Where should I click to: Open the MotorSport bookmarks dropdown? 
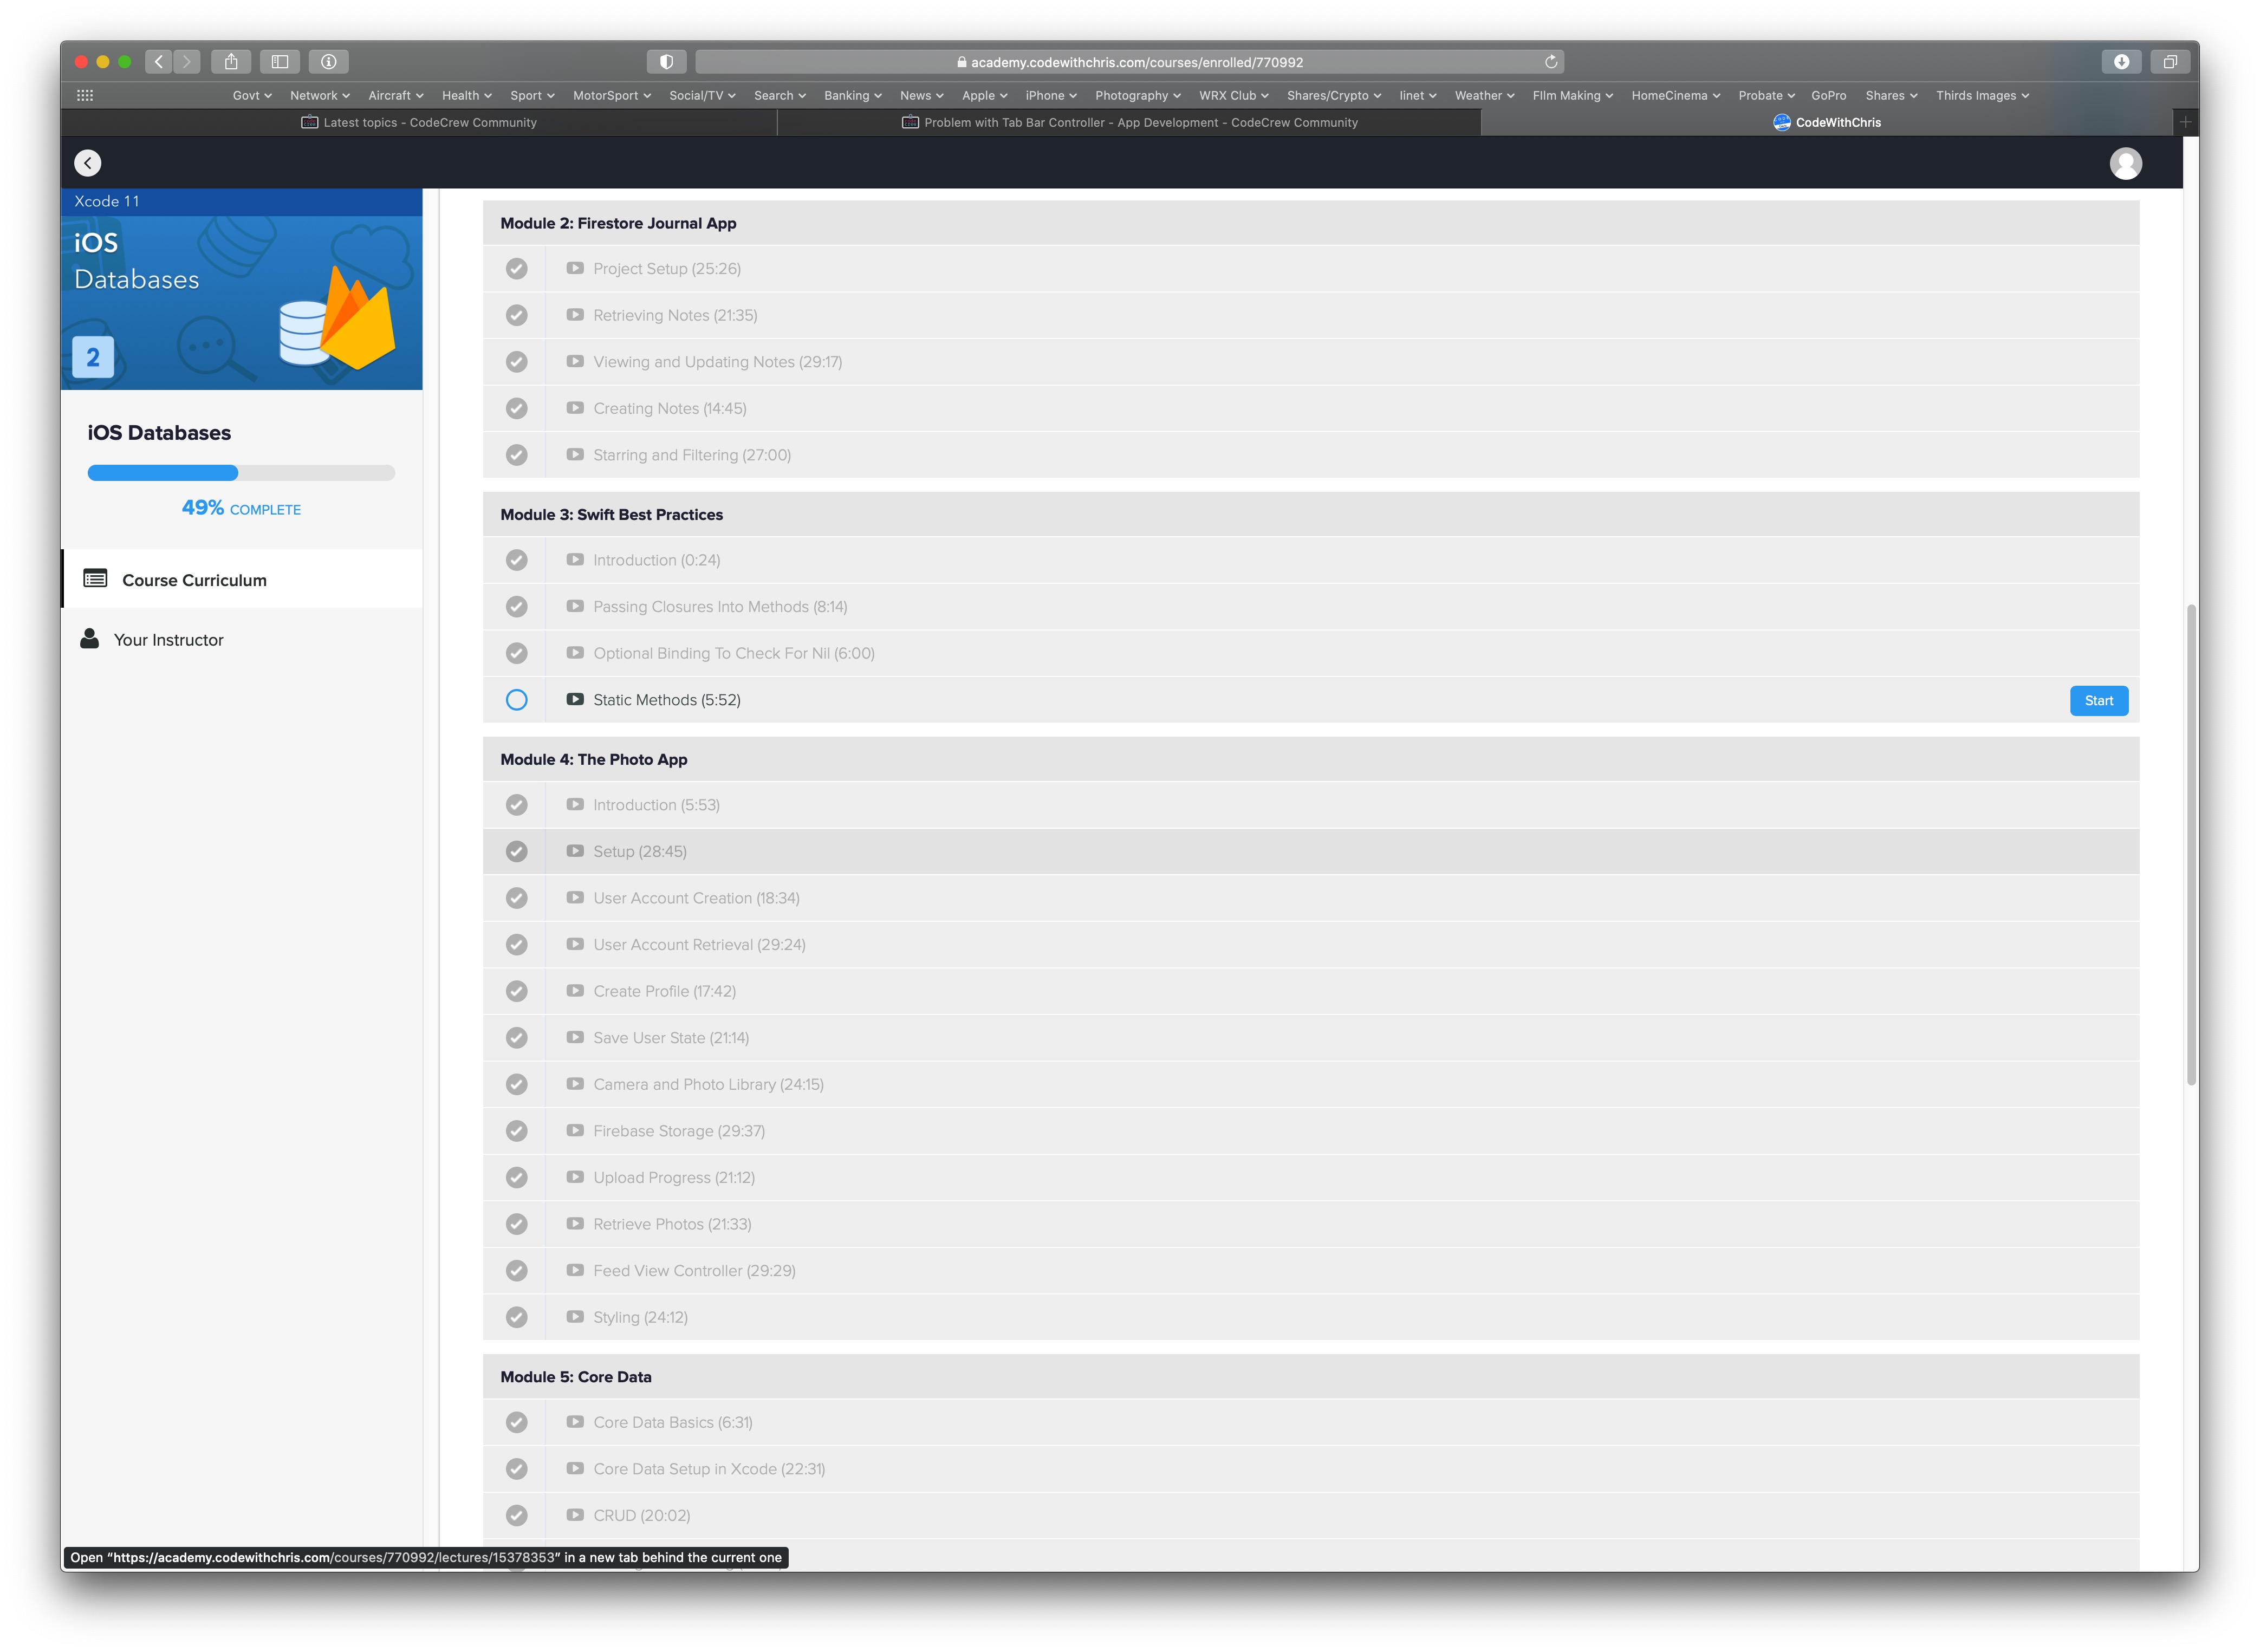612,95
